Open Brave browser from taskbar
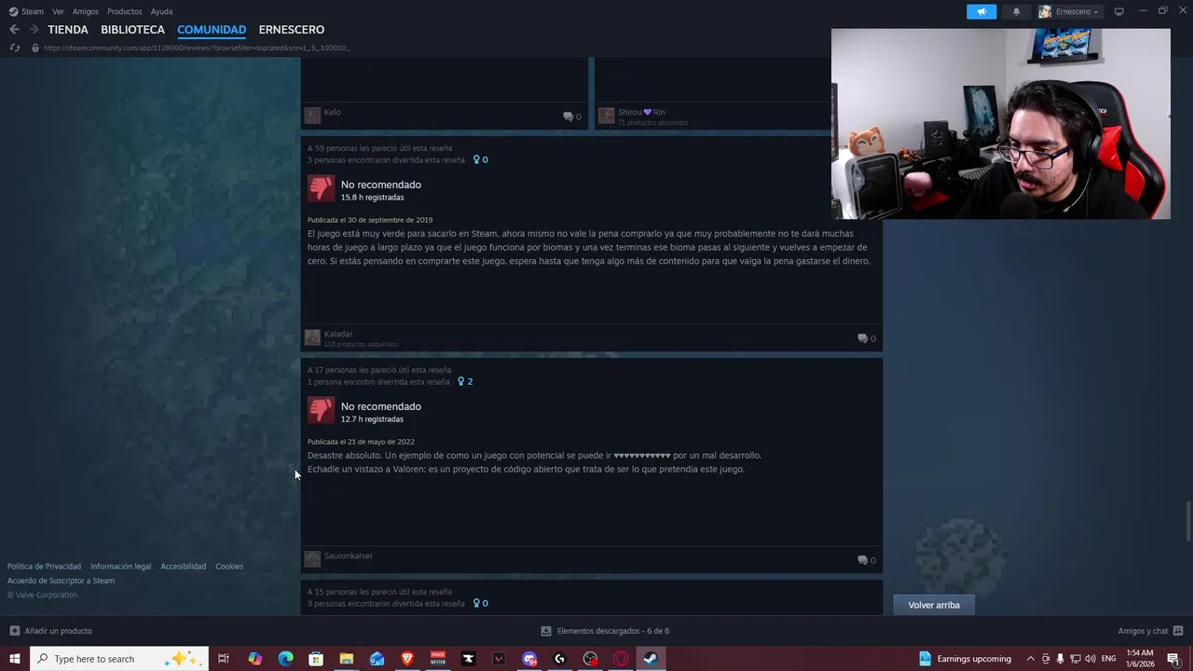 (407, 659)
